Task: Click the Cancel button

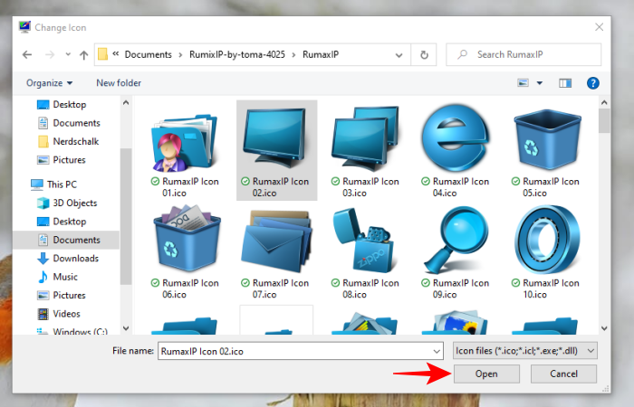Action: (x=563, y=374)
